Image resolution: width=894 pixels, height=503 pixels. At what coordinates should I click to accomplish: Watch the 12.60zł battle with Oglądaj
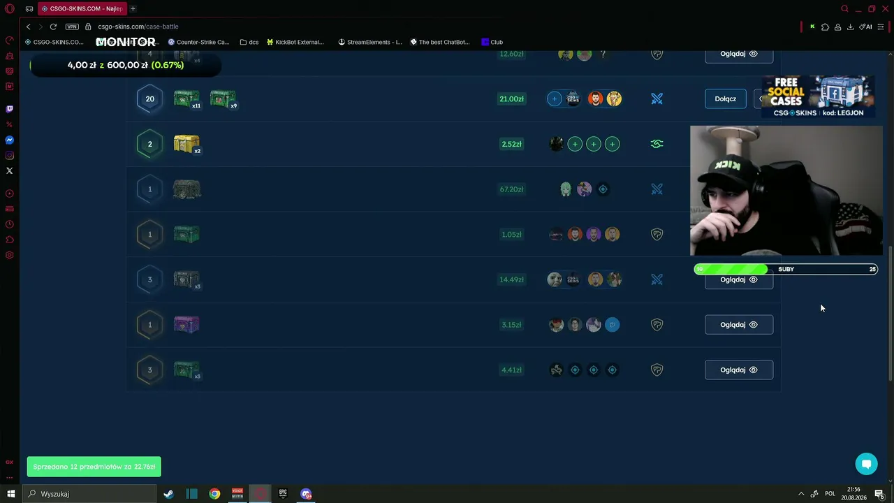click(739, 54)
